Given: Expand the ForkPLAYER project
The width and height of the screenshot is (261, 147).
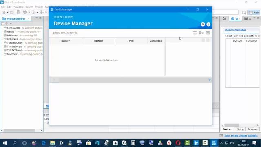Looking at the screenshot, I should pos(2,28).
